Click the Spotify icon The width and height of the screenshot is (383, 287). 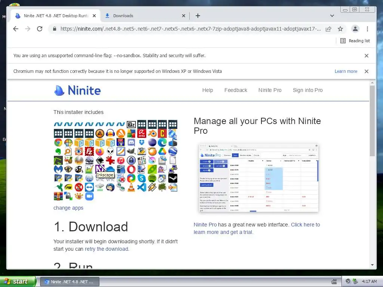pos(152,178)
